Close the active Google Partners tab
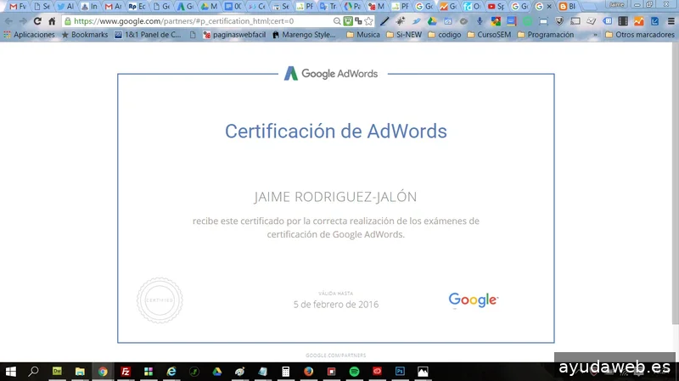 click(549, 7)
